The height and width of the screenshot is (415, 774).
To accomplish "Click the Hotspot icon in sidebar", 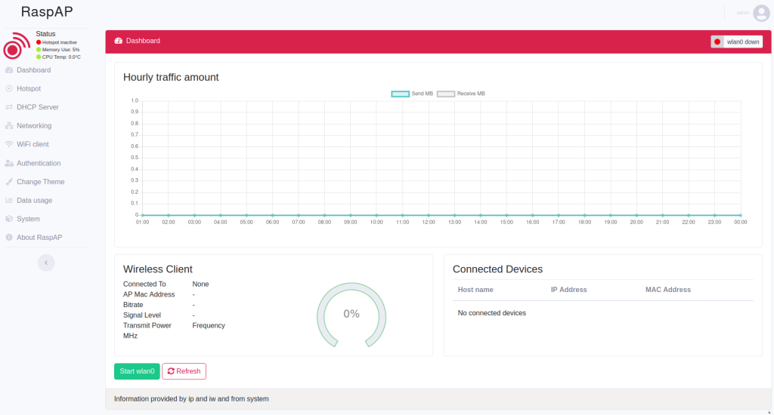I will 9,88.
